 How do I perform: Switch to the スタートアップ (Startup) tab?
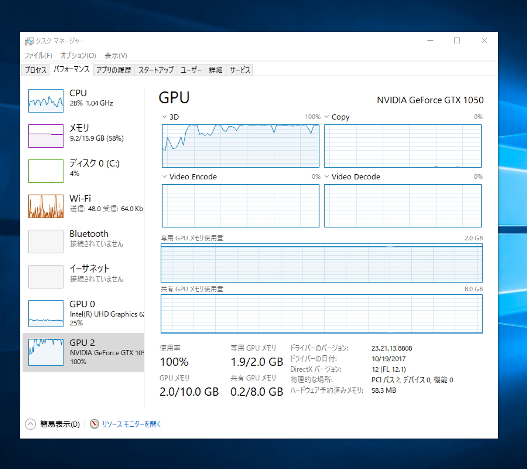tap(156, 70)
